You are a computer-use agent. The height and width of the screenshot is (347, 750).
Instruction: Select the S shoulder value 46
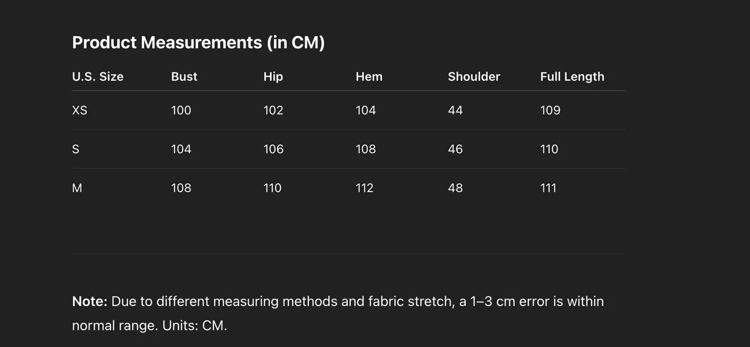(x=455, y=149)
